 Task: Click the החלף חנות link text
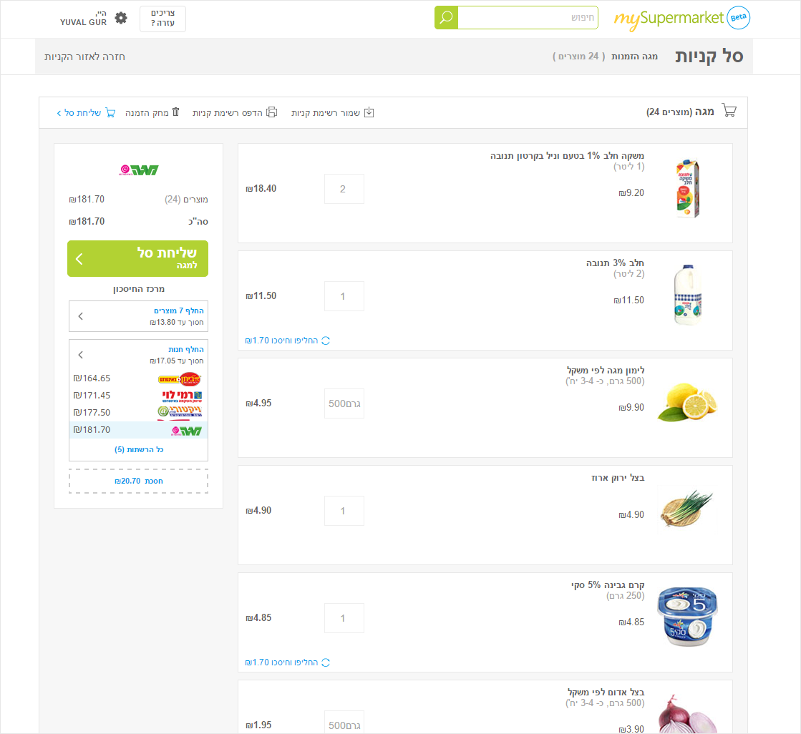186,350
